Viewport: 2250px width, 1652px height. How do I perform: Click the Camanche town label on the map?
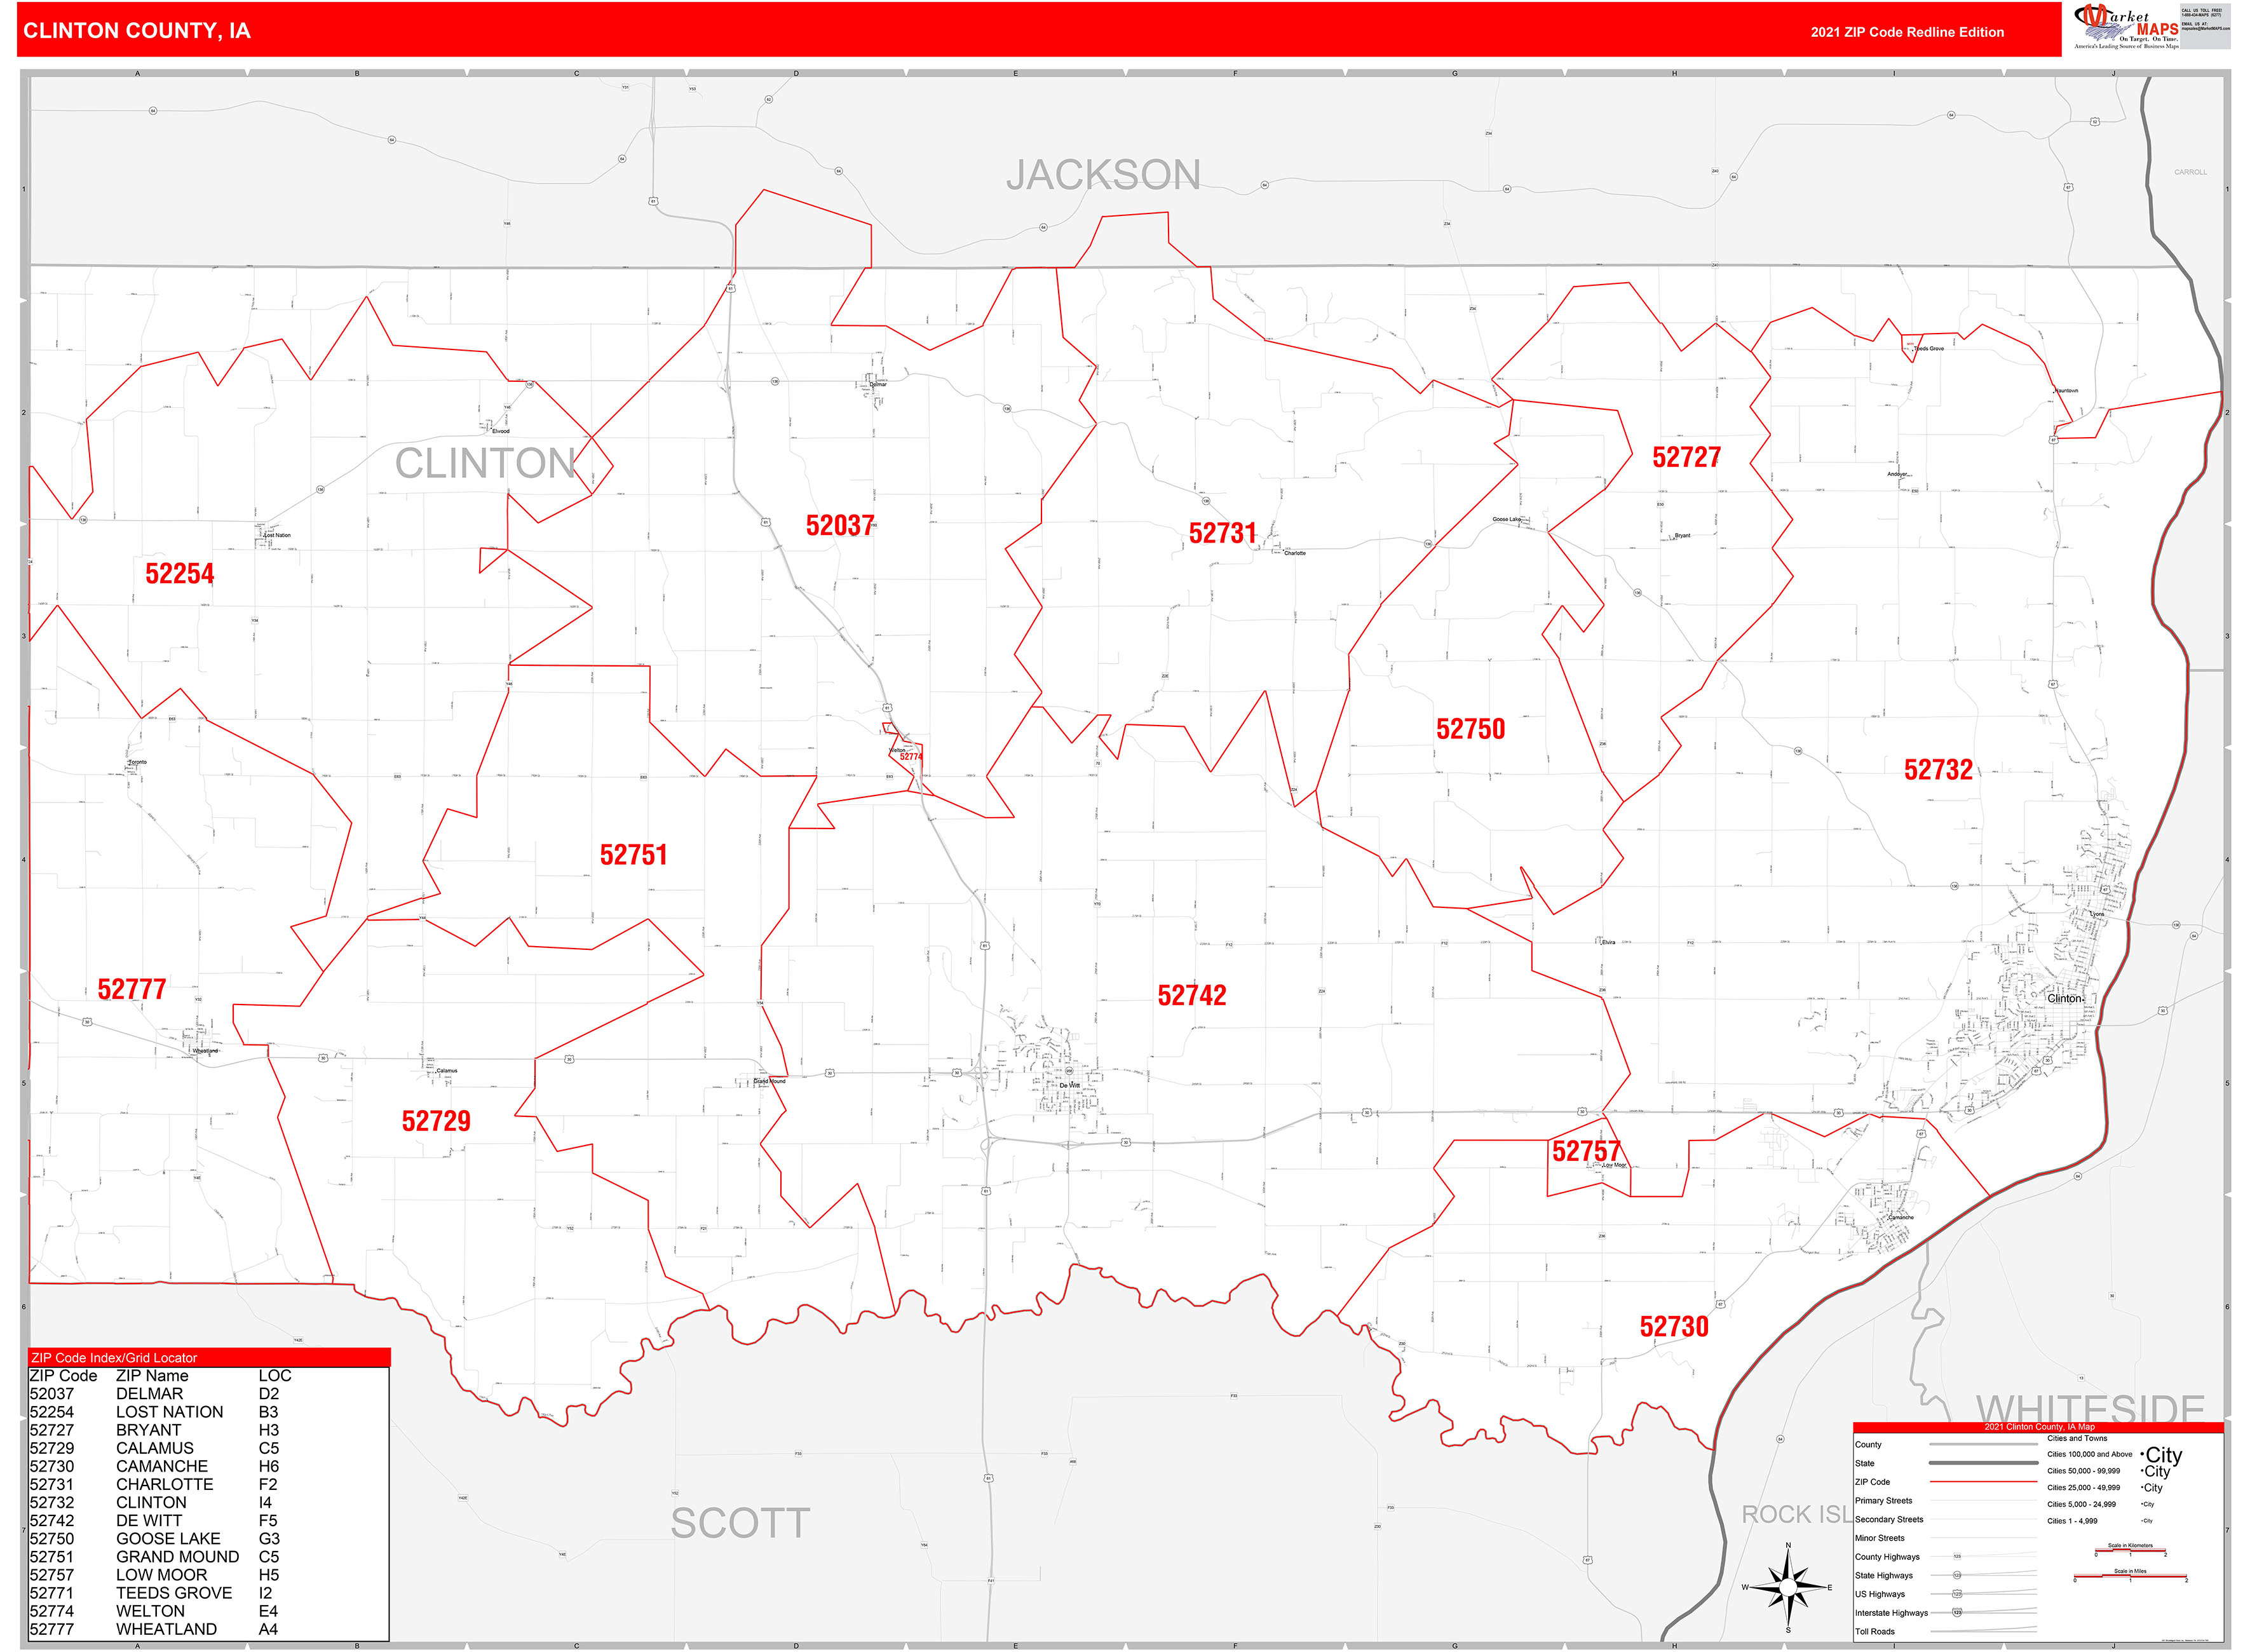coord(1900,1217)
